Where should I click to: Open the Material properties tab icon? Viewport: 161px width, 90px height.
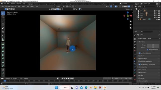[135, 76]
